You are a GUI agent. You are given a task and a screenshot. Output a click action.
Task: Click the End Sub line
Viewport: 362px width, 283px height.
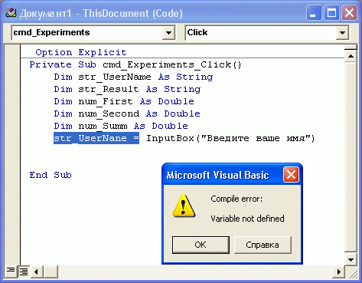coord(51,175)
